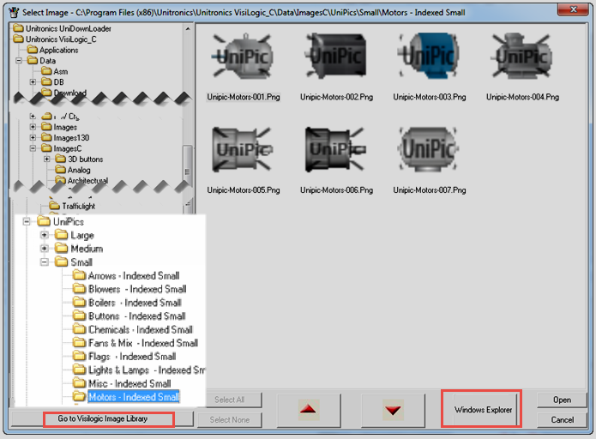Click the Unipic-Motors-001.Png filename label
The image size is (596, 439).
(244, 97)
